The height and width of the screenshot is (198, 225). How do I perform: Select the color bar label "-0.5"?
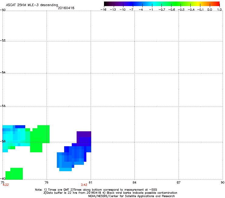[181, 10]
